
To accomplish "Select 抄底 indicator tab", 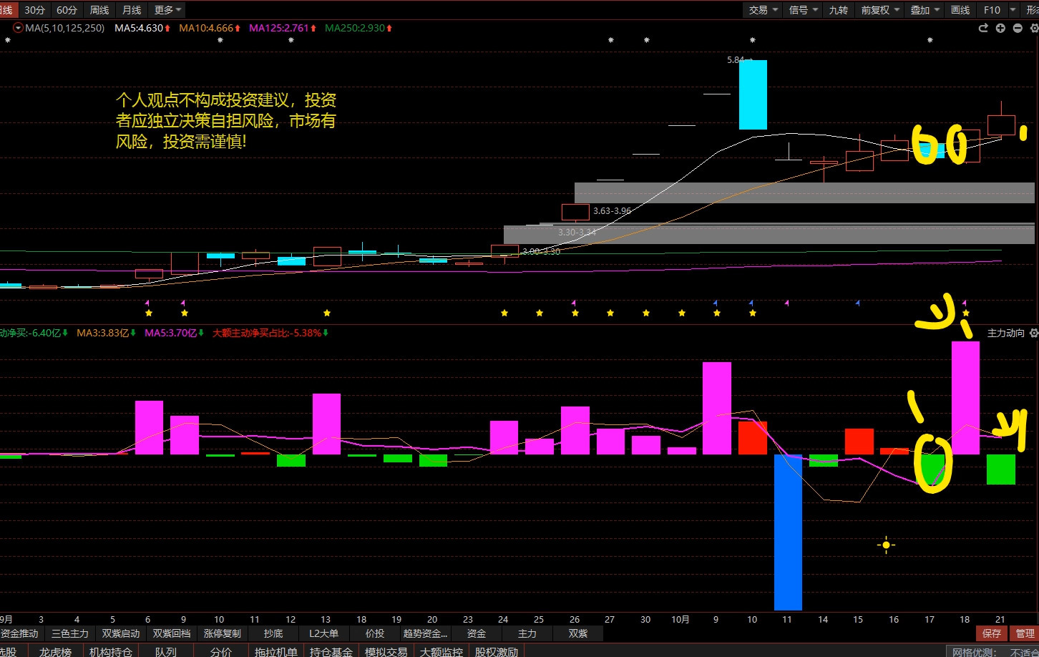I will tap(273, 633).
